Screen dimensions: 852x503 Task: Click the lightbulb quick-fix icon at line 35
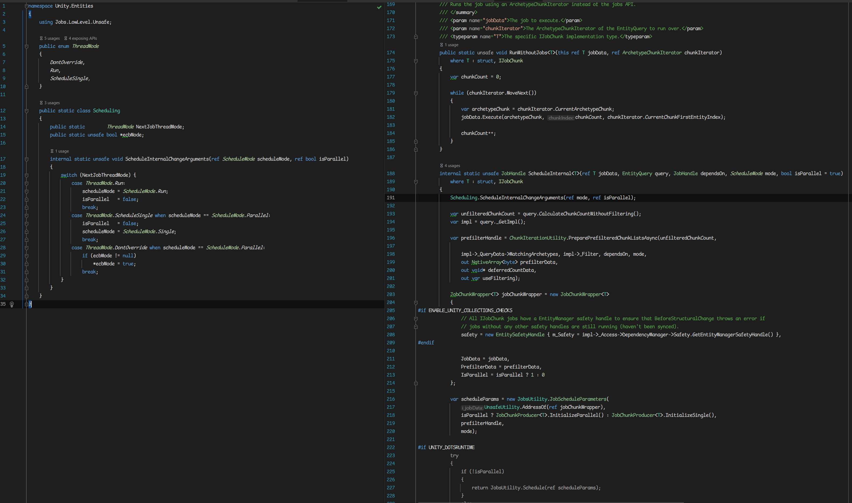[x=12, y=304]
